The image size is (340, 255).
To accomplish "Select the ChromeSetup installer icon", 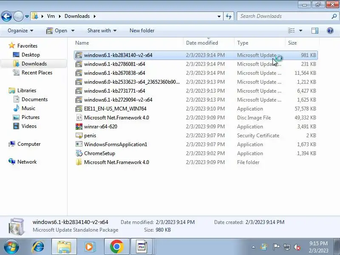I will [x=79, y=153].
